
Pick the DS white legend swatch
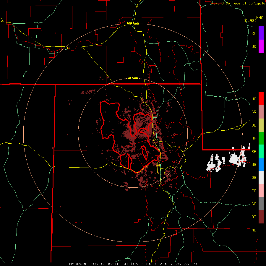(x=261, y=177)
